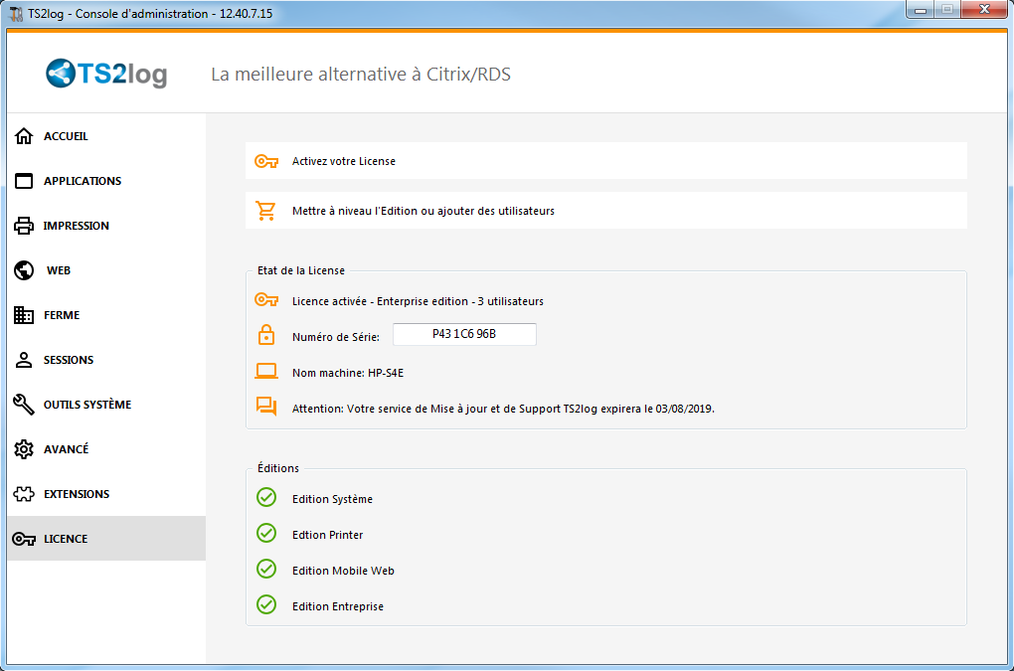1014x671 pixels.
Task: Click the key icon beside Activez votre License
Action: coord(265,161)
